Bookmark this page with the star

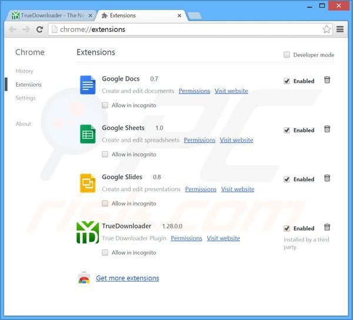pyautogui.click(x=327, y=29)
